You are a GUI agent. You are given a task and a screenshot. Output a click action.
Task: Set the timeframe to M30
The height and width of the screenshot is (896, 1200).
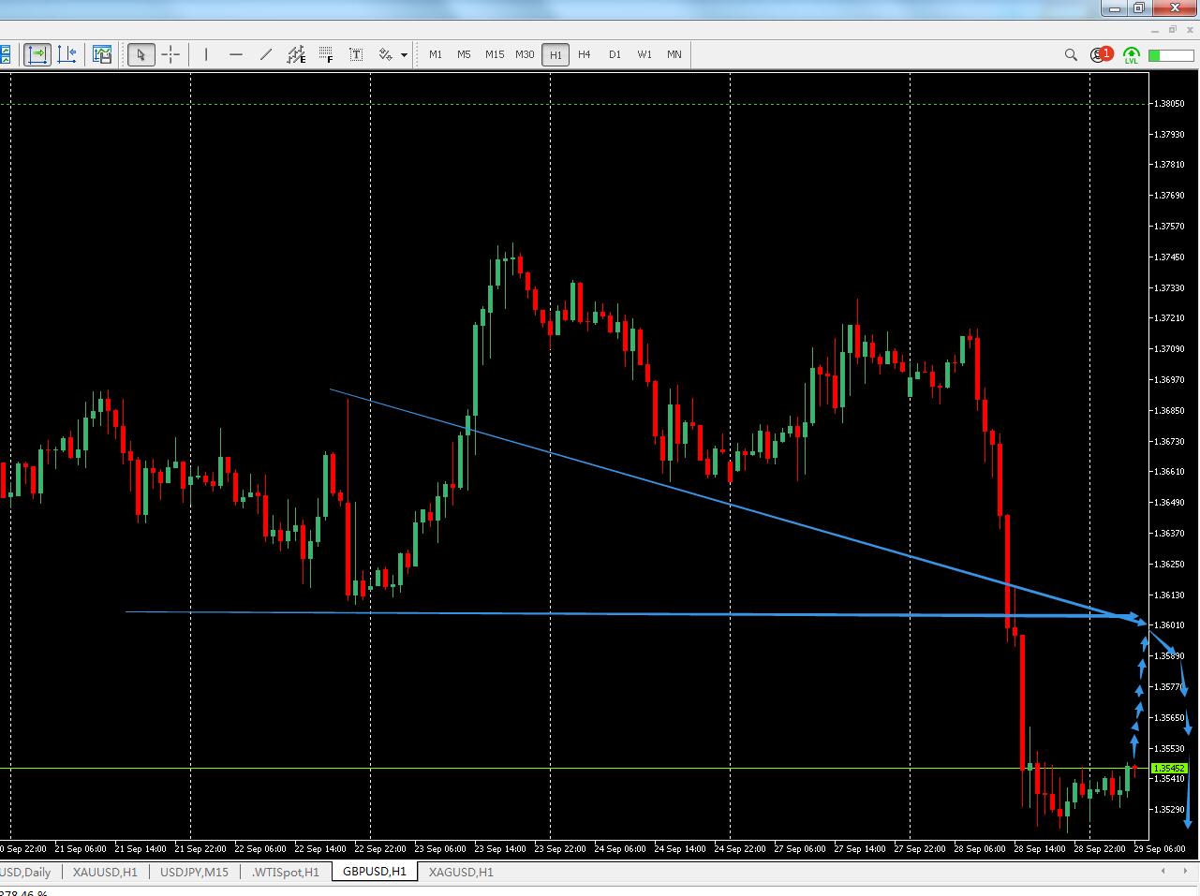[525, 54]
